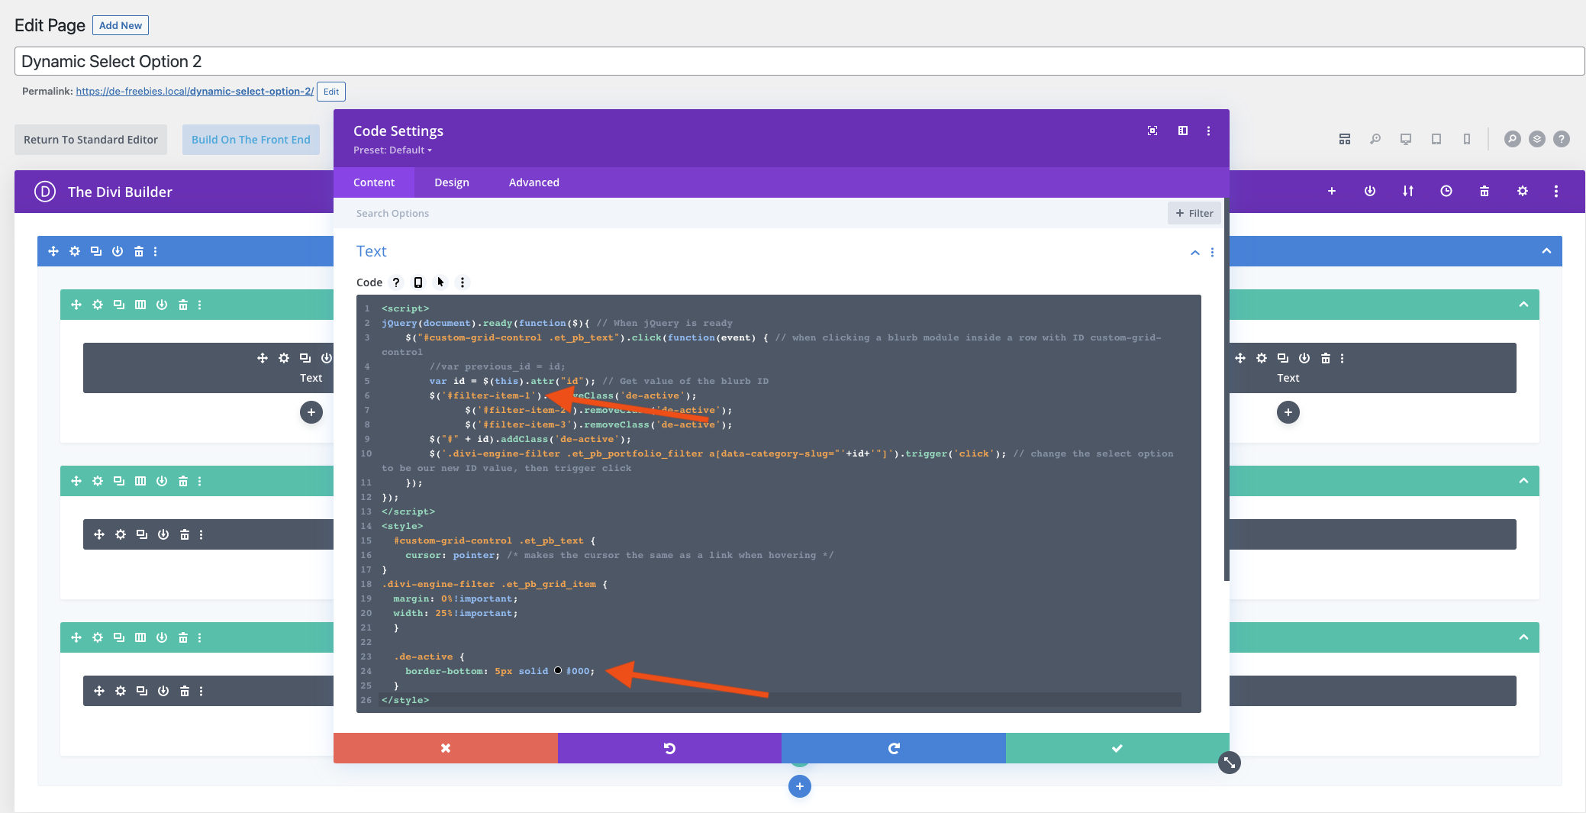
Task: Collapse the third green row with its chevron
Action: 1523,637
